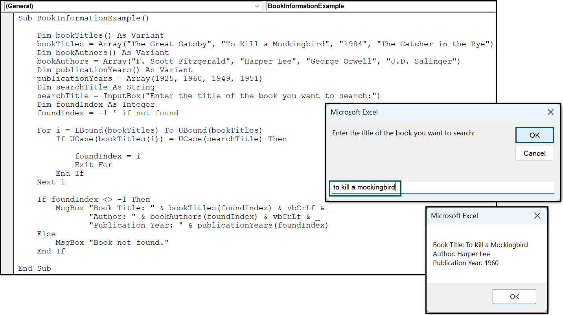563x315 pixels.
Task: Click the "foundIndex = i" assignment line
Action: (108, 156)
